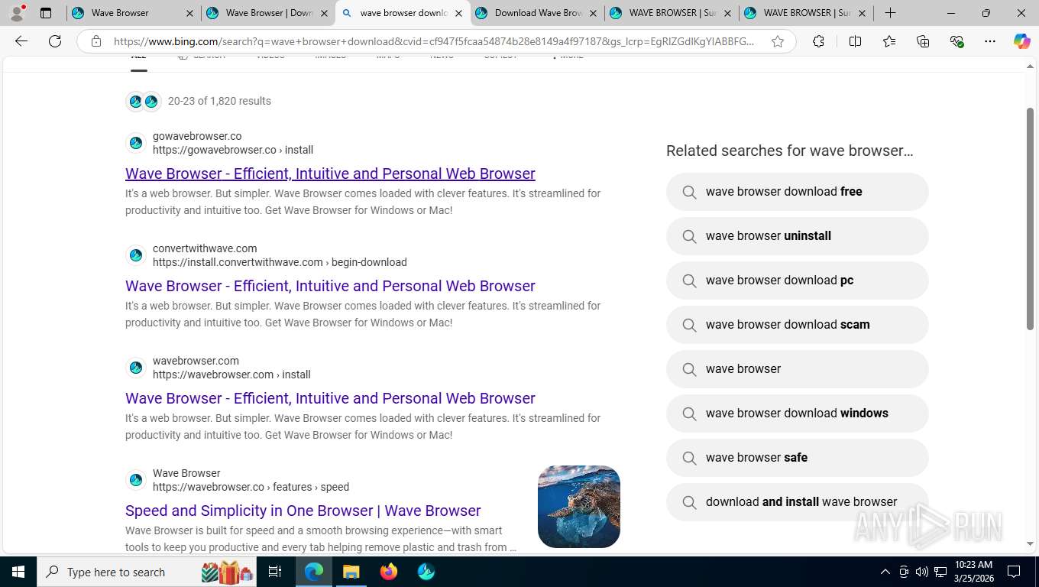Open File Explorer from taskbar
The height and width of the screenshot is (587, 1039).
coord(351,572)
